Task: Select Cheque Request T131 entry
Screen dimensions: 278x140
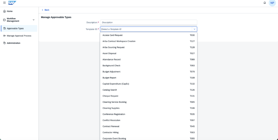Action: coord(149,96)
